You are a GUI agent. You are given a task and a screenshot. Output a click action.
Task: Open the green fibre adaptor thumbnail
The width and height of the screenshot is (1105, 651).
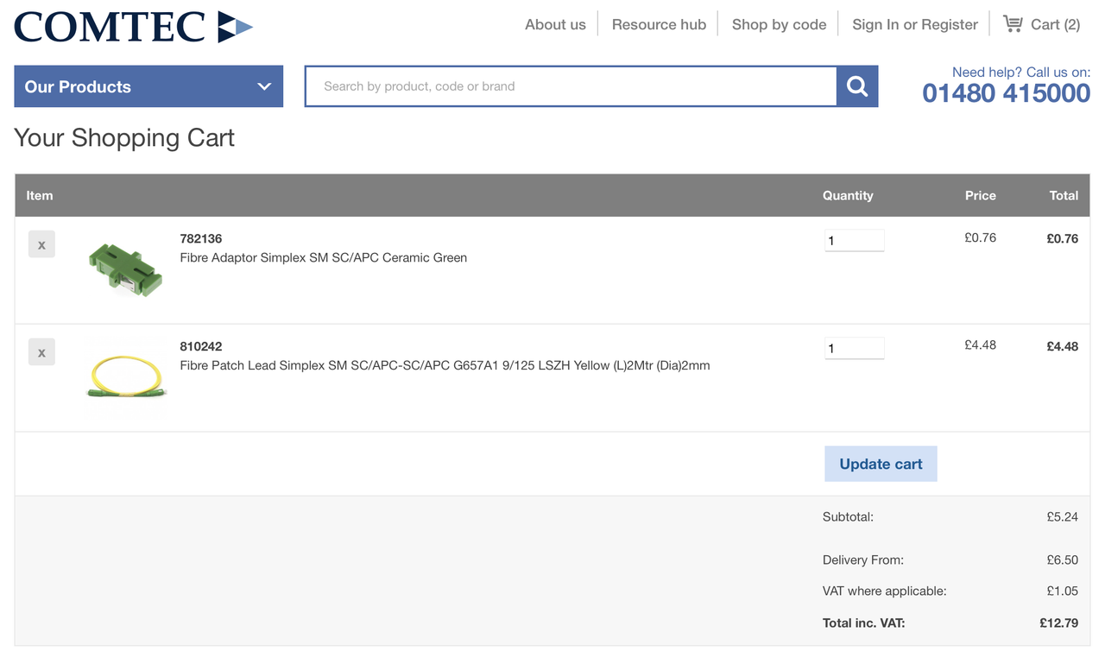[x=126, y=269]
